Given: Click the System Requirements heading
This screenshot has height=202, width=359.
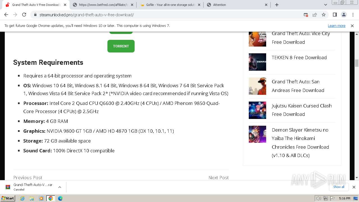Looking at the screenshot, I should click(x=48, y=62).
